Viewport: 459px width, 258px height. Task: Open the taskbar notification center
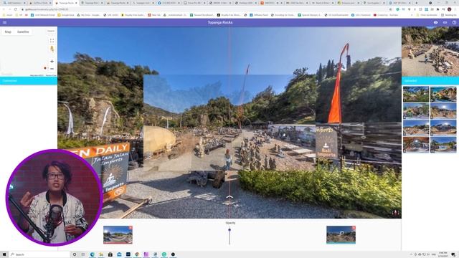(x=453, y=254)
